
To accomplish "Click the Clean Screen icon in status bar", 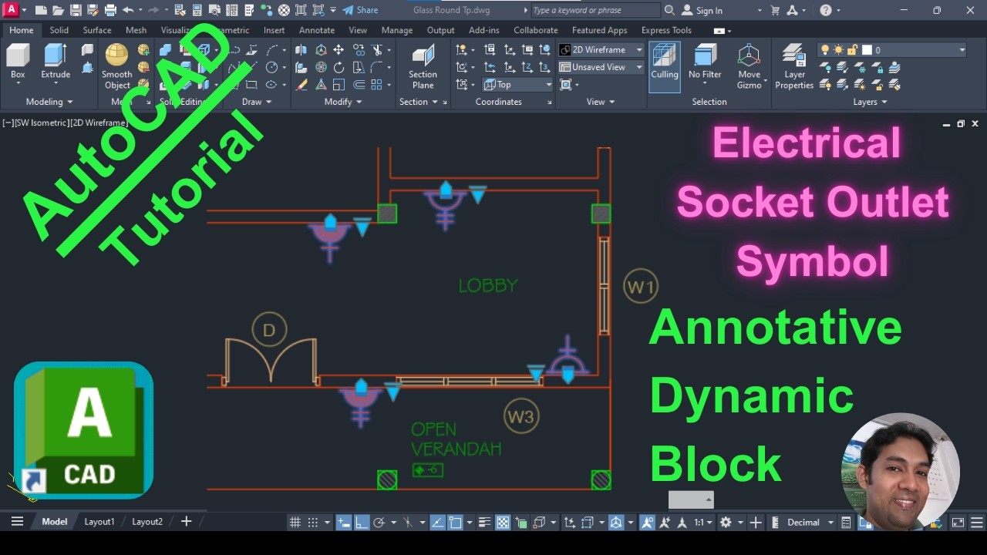I will pos(958,522).
